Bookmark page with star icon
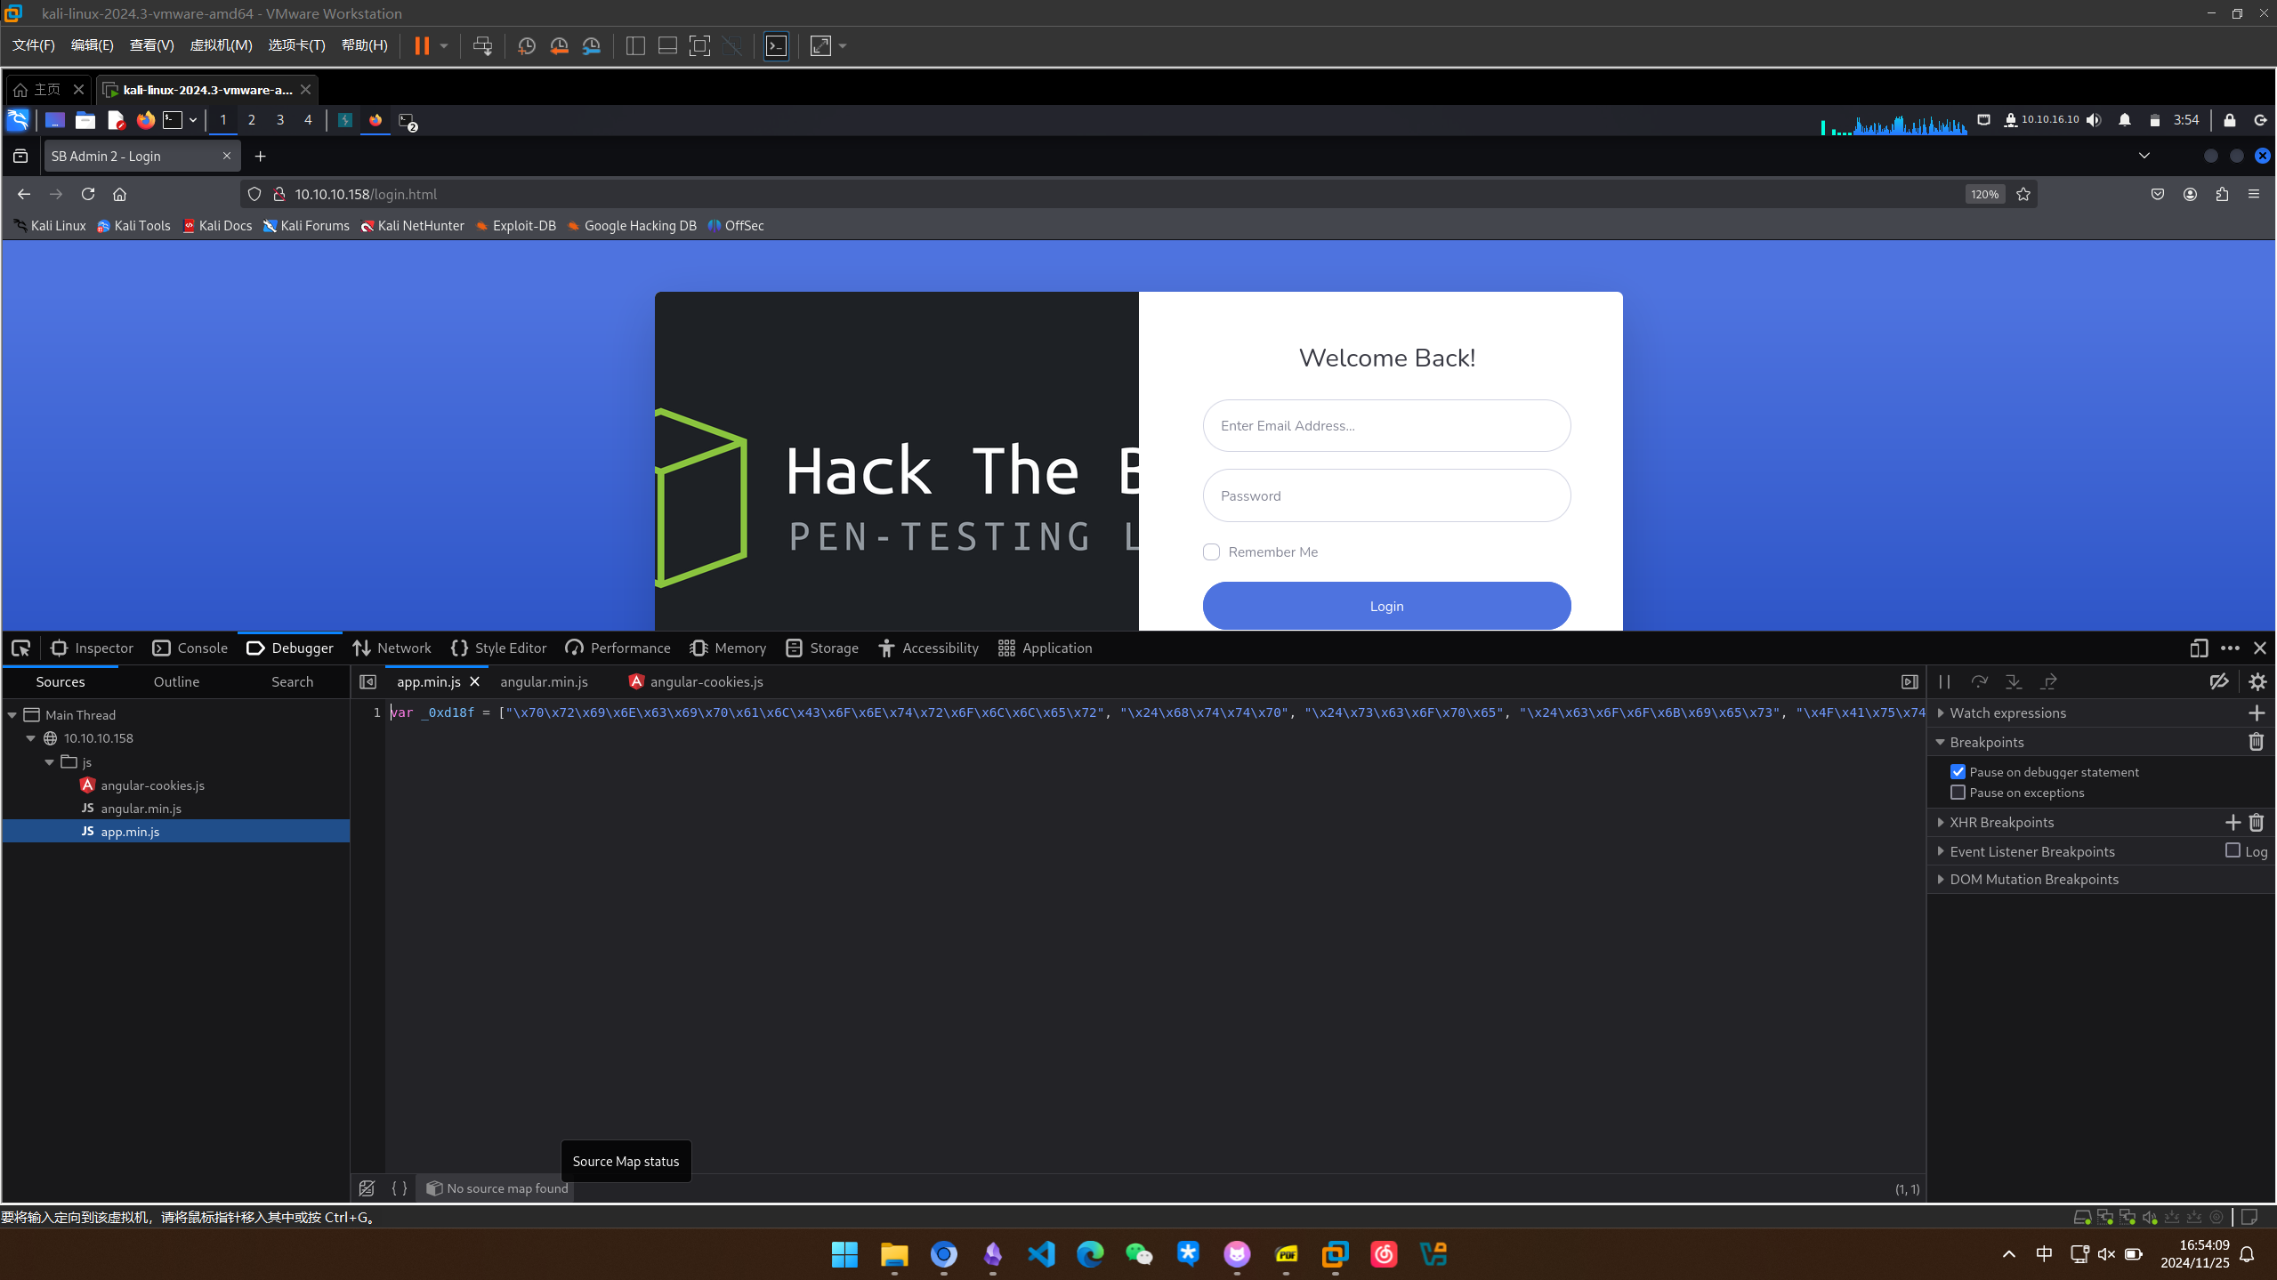The width and height of the screenshot is (2277, 1280). (x=2023, y=194)
